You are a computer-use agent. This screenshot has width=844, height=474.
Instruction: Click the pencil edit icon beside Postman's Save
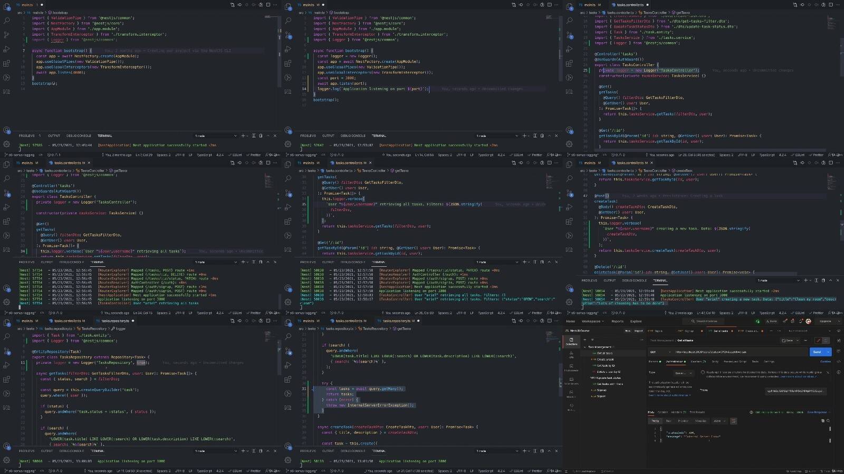[x=818, y=341]
